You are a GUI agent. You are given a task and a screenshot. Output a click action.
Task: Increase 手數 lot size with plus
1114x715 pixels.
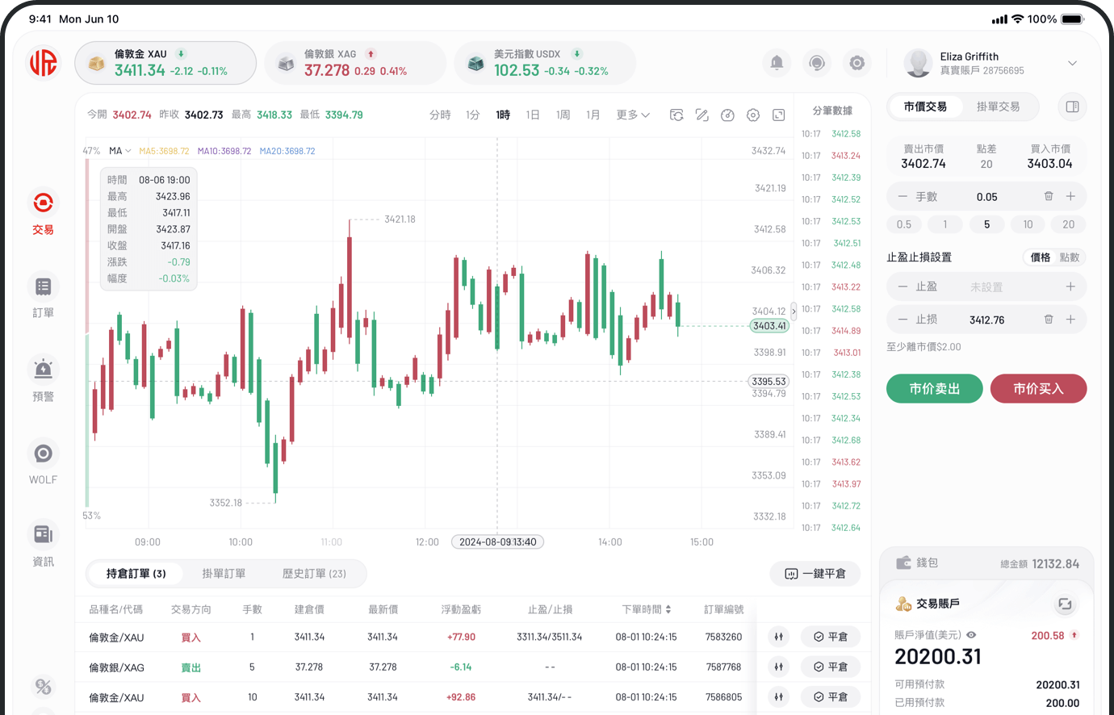coord(1070,196)
